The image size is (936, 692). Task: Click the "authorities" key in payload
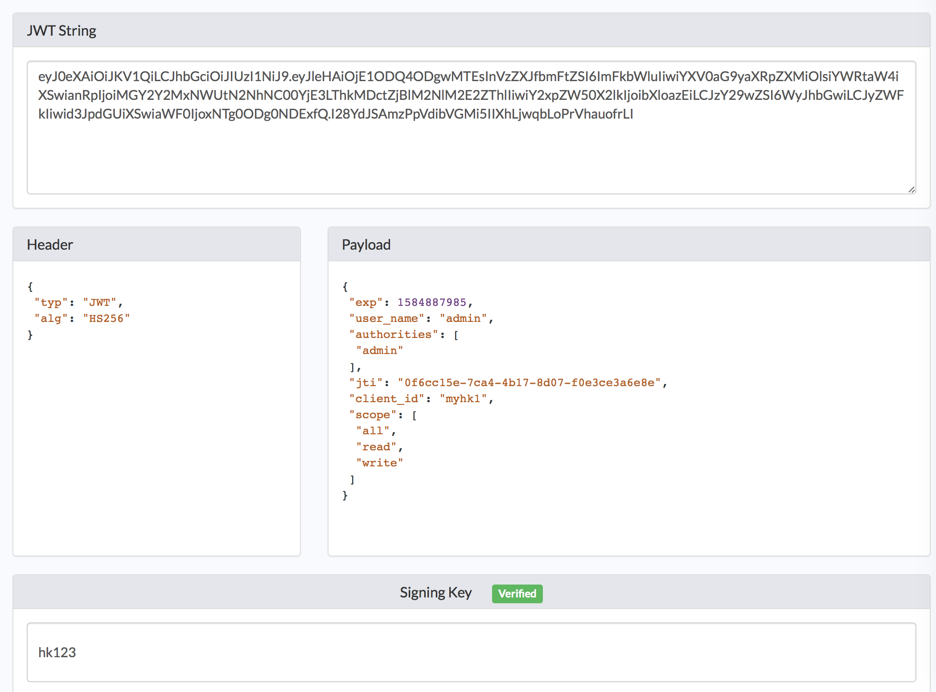(394, 334)
